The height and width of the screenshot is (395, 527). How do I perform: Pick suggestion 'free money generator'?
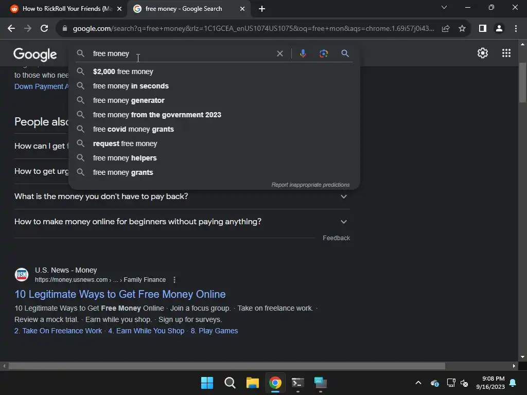215,100
